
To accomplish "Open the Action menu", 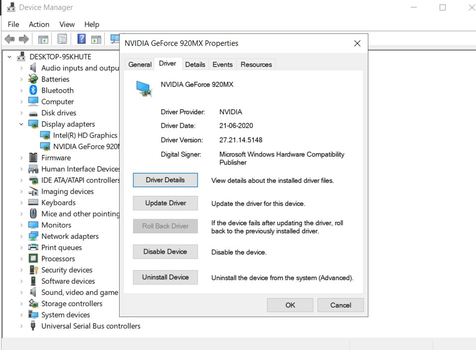I will tap(39, 24).
